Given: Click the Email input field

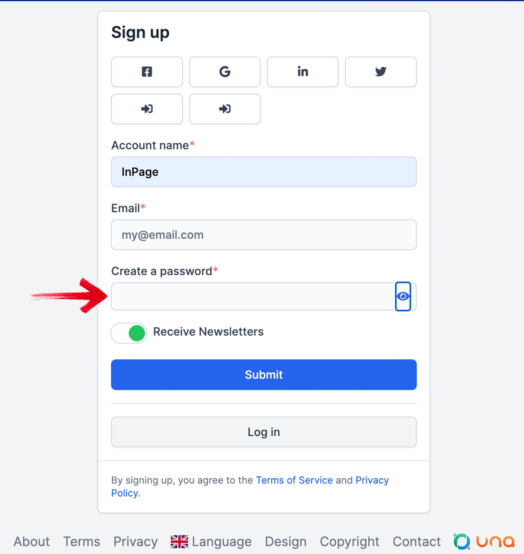Looking at the screenshot, I should tap(264, 235).
